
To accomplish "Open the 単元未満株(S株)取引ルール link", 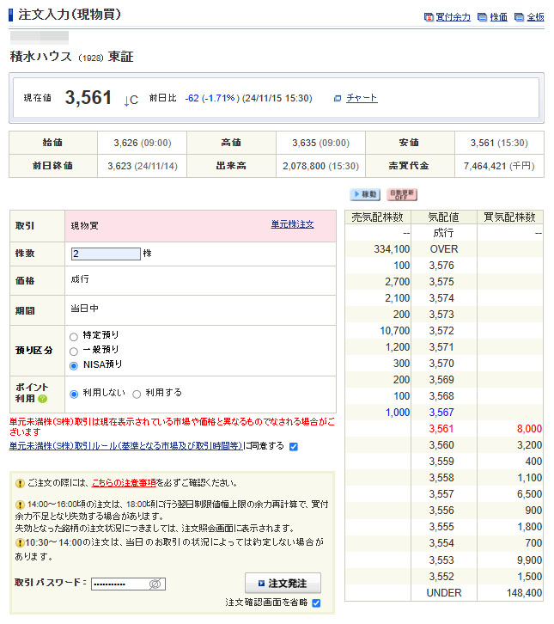I will (125, 446).
